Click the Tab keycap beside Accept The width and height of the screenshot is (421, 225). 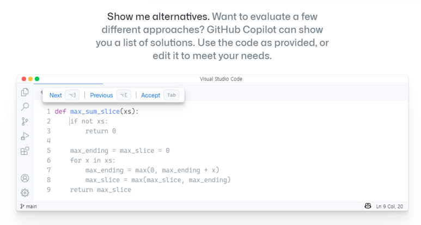[x=172, y=95]
